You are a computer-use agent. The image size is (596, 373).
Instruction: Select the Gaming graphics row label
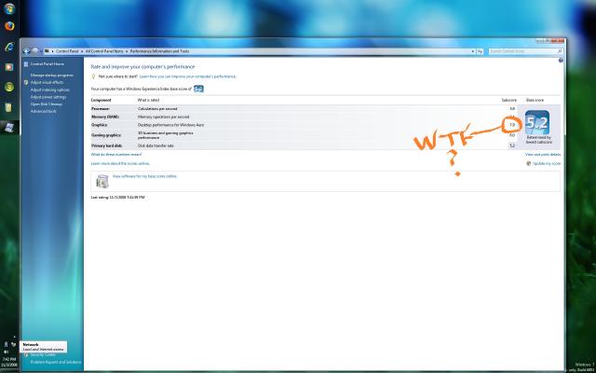(x=105, y=135)
